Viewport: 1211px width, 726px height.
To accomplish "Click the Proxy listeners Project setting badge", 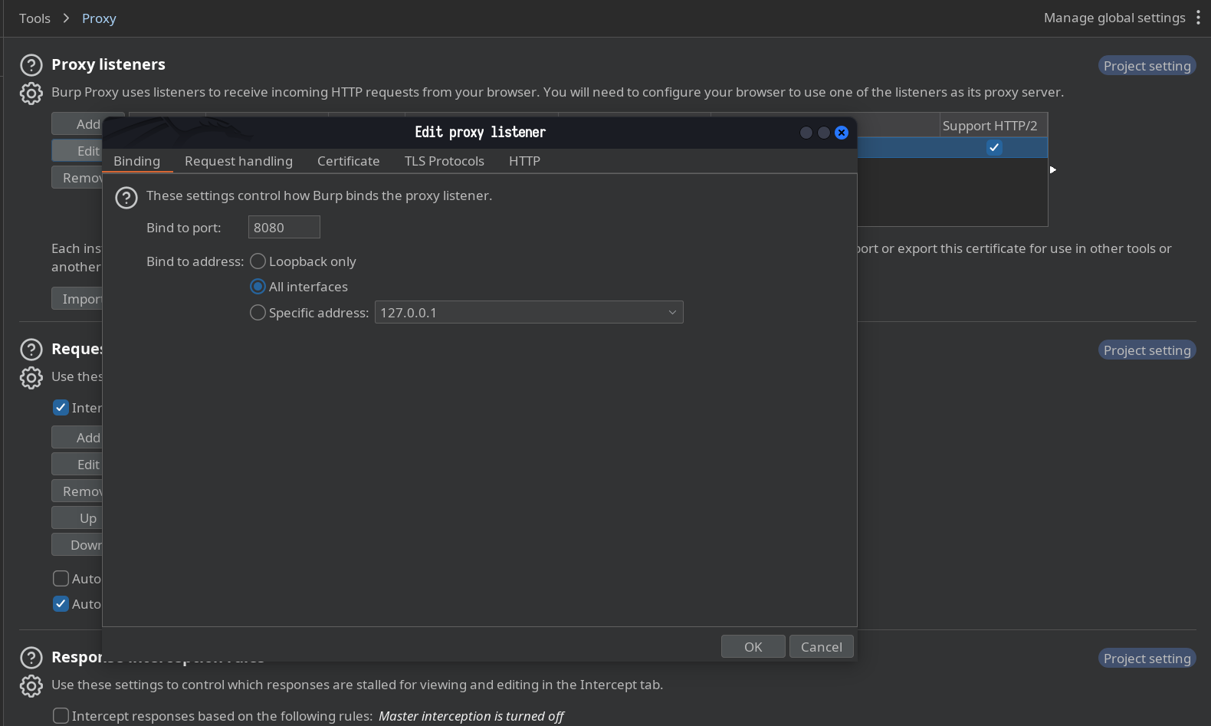I will [x=1147, y=66].
